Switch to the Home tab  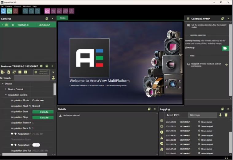(x=63, y=18)
